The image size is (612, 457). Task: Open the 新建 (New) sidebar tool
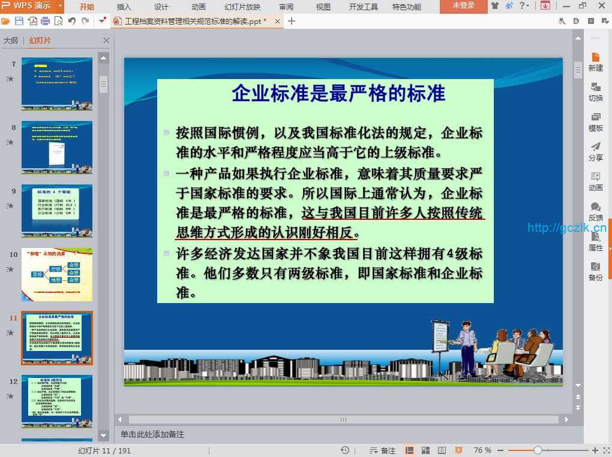(x=595, y=62)
